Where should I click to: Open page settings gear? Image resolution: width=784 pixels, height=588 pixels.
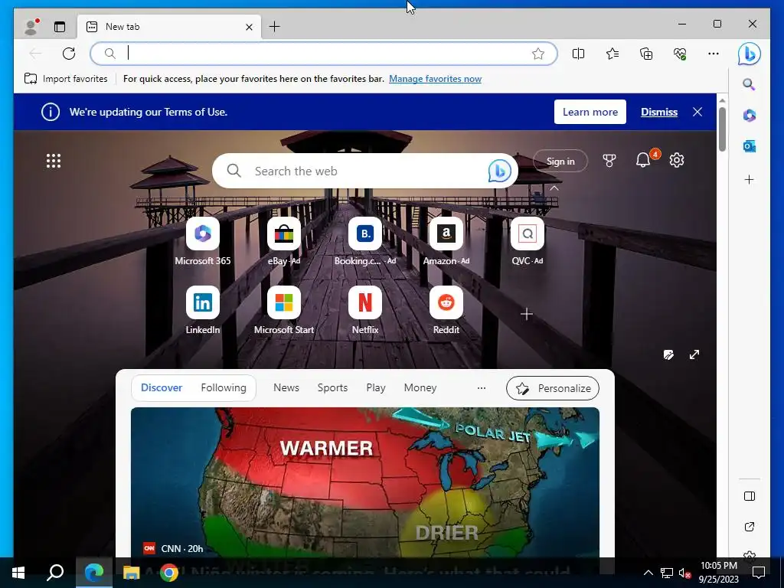(677, 160)
